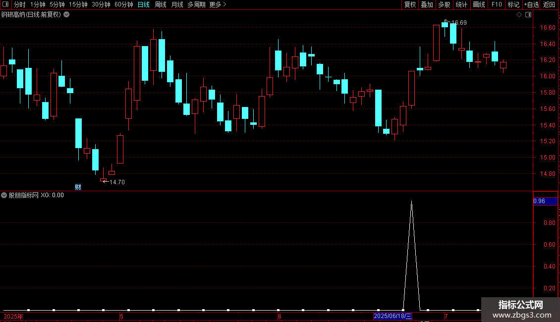This screenshot has height=322, width=560.
Task: Click the 14.70 low price label
Action: tap(117, 182)
